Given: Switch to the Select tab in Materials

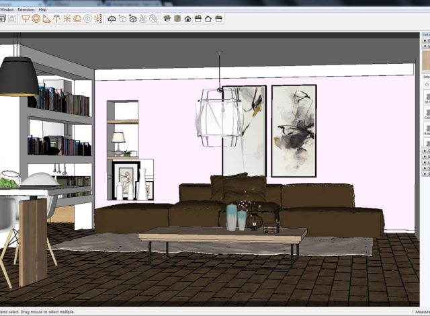Looking at the screenshot, I should [x=427, y=77].
